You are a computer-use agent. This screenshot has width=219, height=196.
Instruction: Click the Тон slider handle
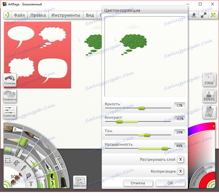pyautogui.click(x=147, y=135)
